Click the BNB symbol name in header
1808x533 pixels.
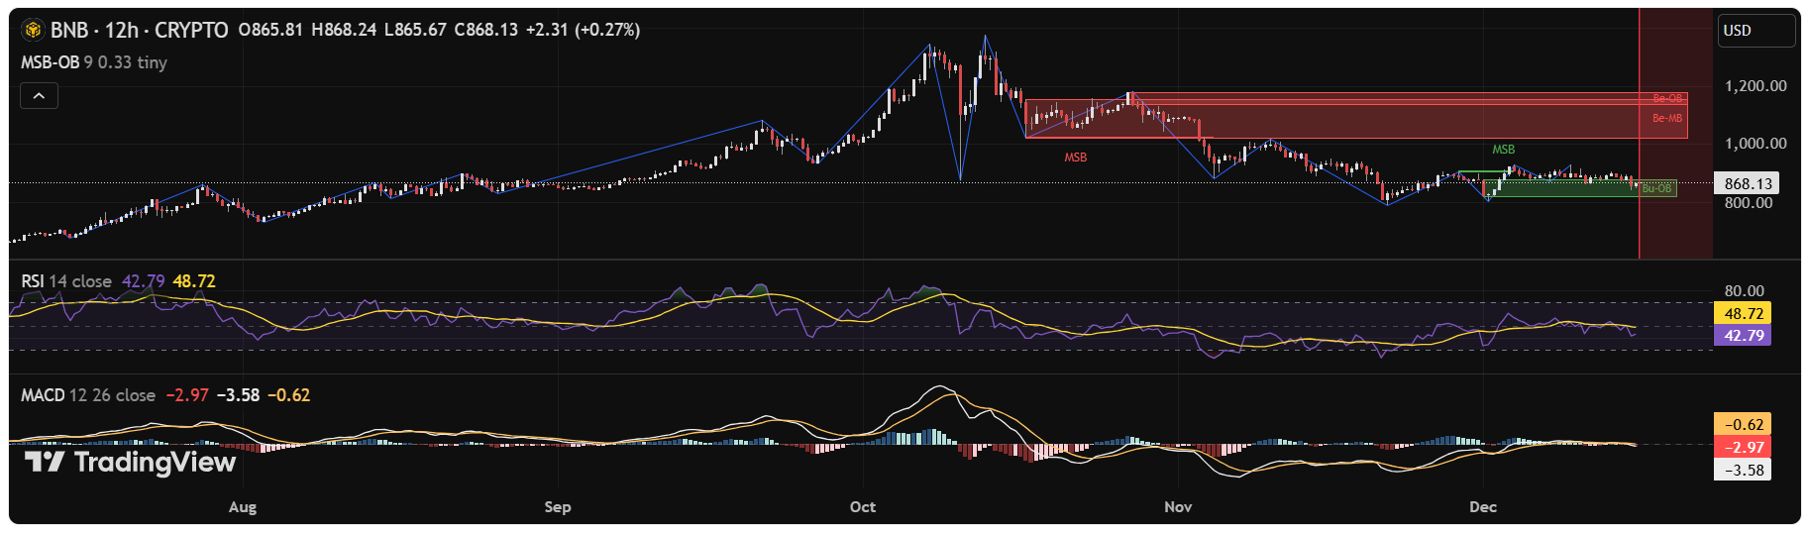coord(69,30)
